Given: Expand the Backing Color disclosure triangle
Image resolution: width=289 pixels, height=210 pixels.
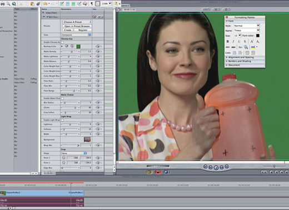Looking at the screenshot, I should pyautogui.click(x=62, y=46).
